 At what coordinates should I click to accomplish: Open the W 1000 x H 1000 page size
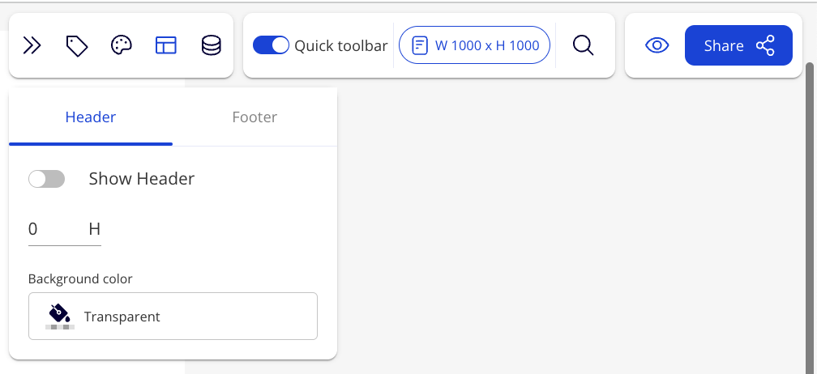pyautogui.click(x=486, y=45)
